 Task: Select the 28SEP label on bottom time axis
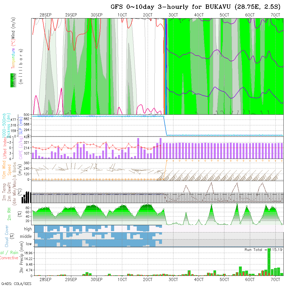45,279
